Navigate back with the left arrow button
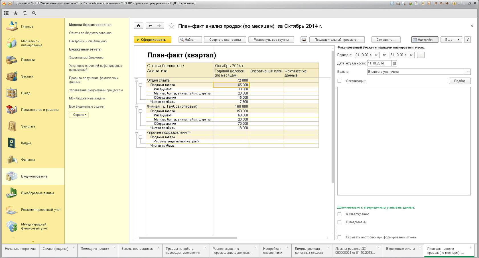The image size is (479, 258). (x=150, y=26)
